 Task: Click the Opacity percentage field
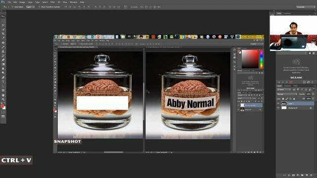pyautogui.click(x=309, y=94)
